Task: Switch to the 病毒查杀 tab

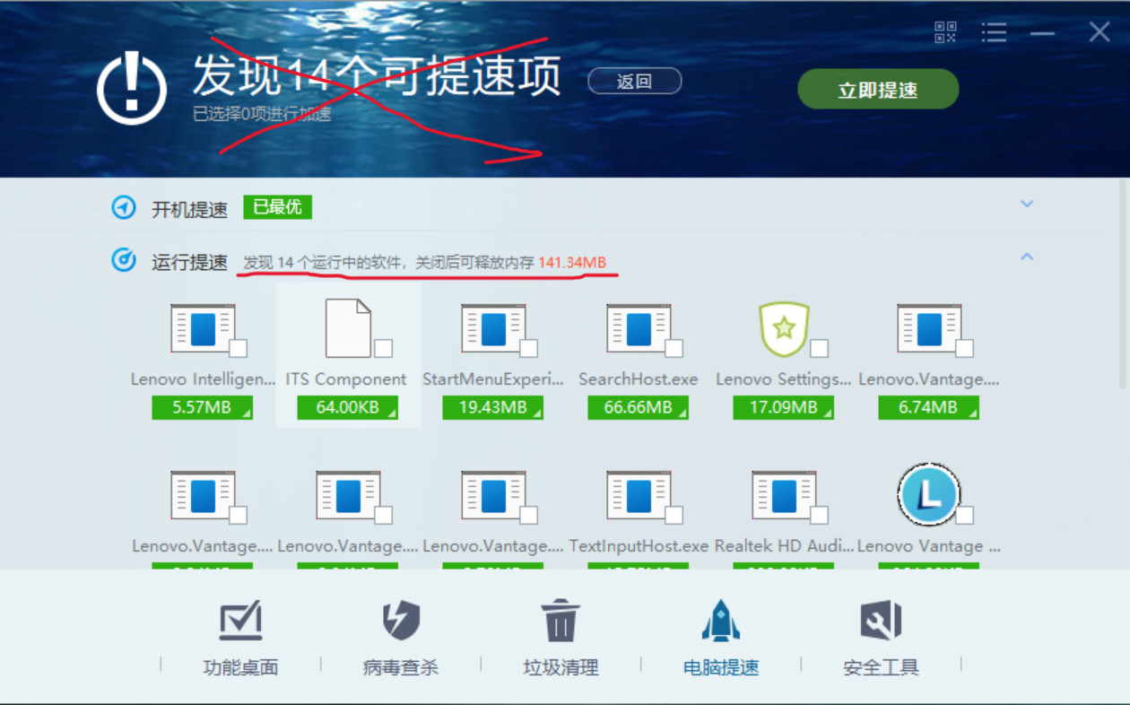Action: [x=400, y=638]
